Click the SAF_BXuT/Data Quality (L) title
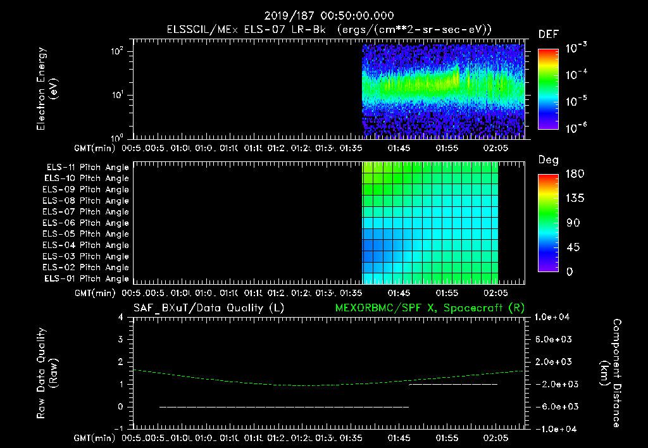Image resolution: width=648 pixels, height=448 pixels. (x=209, y=308)
